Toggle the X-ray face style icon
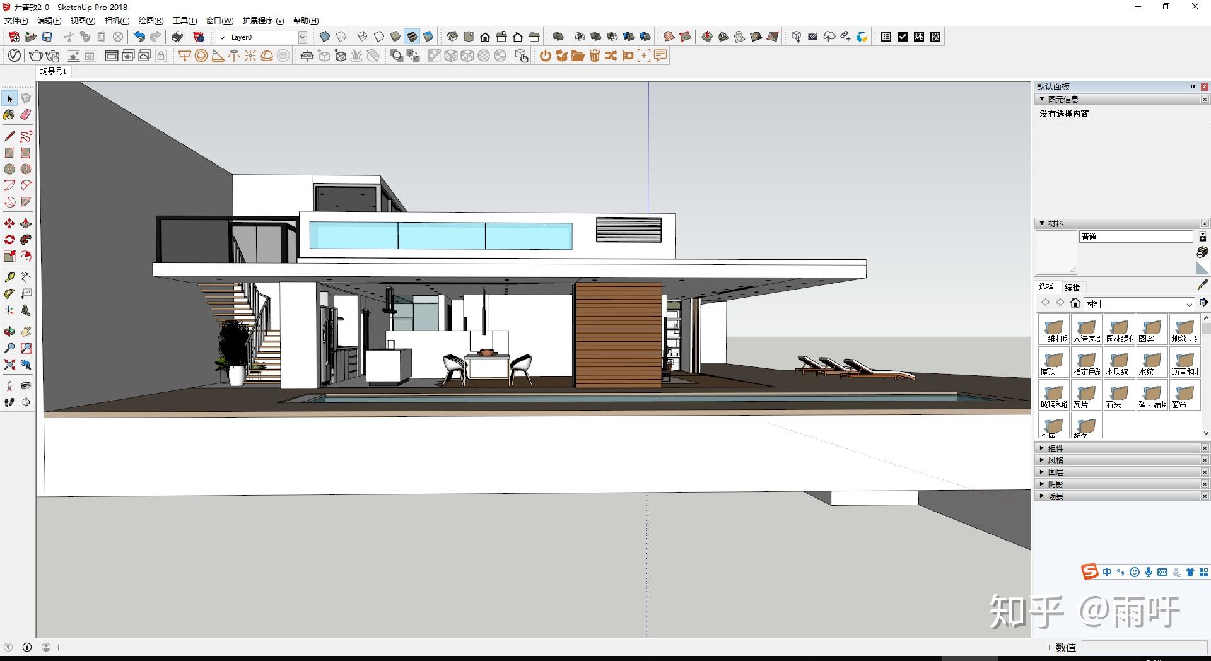Image resolution: width=1211 pixels, height=661 pixels. click(325, 37)
